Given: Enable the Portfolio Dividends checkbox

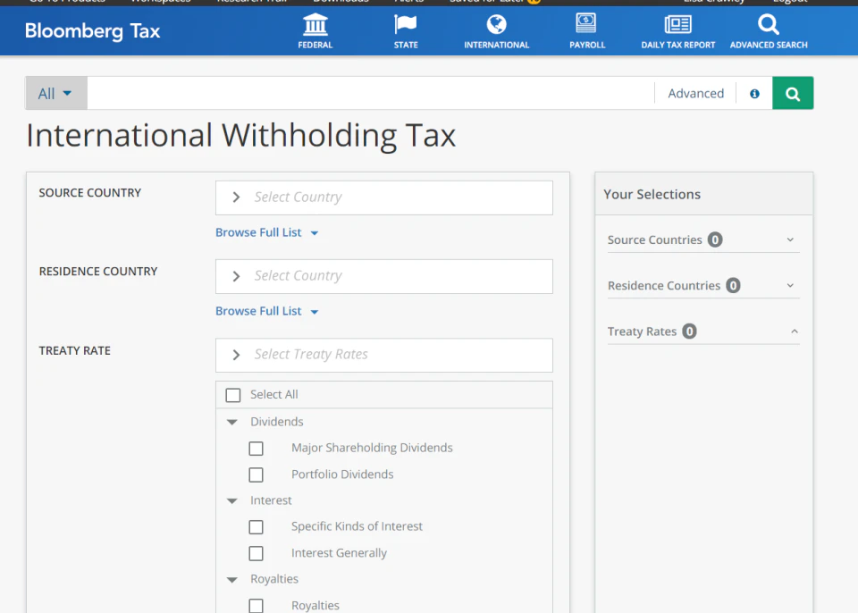Looking at the screenshot, I should pyautogui.click(x=257, y=474).
